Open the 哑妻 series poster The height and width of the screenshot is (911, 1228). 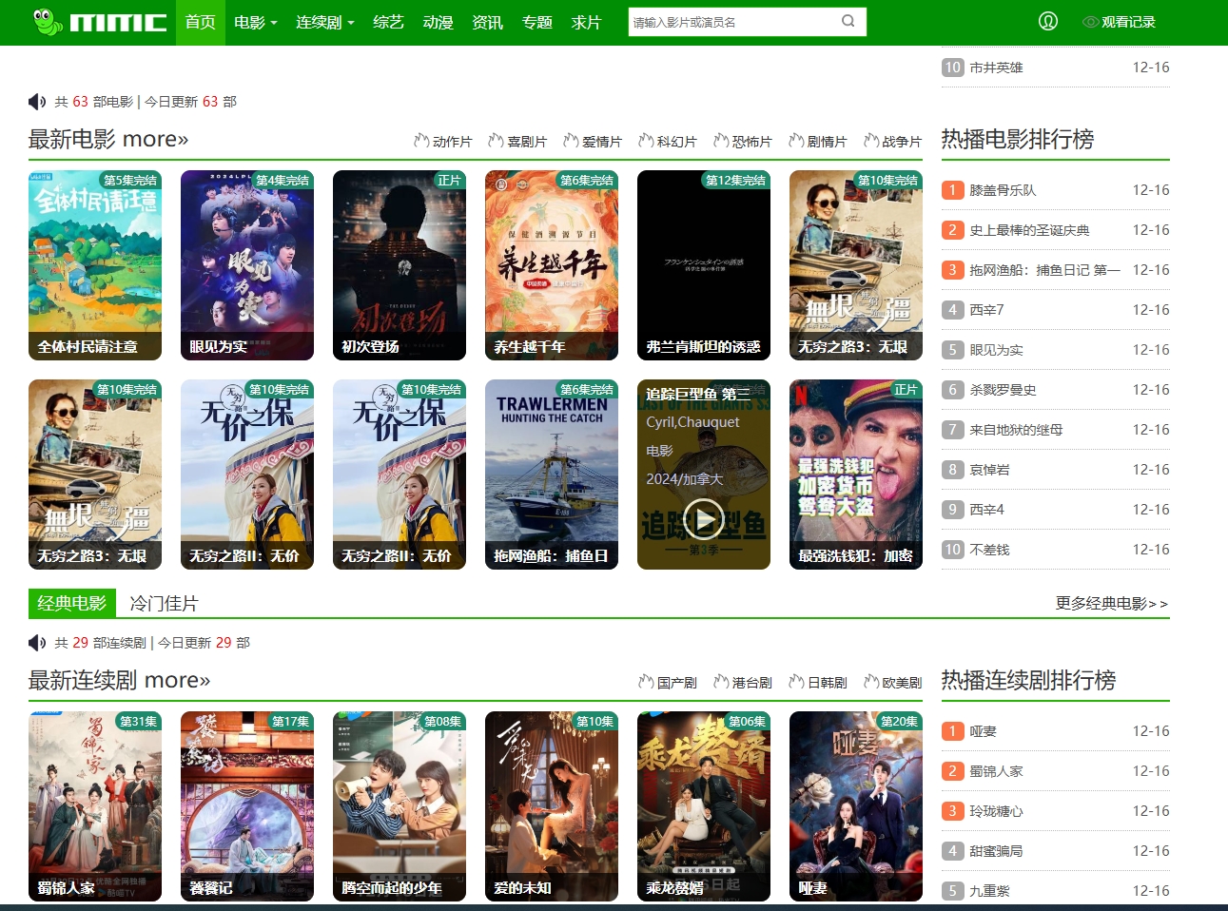coord(856,806)
